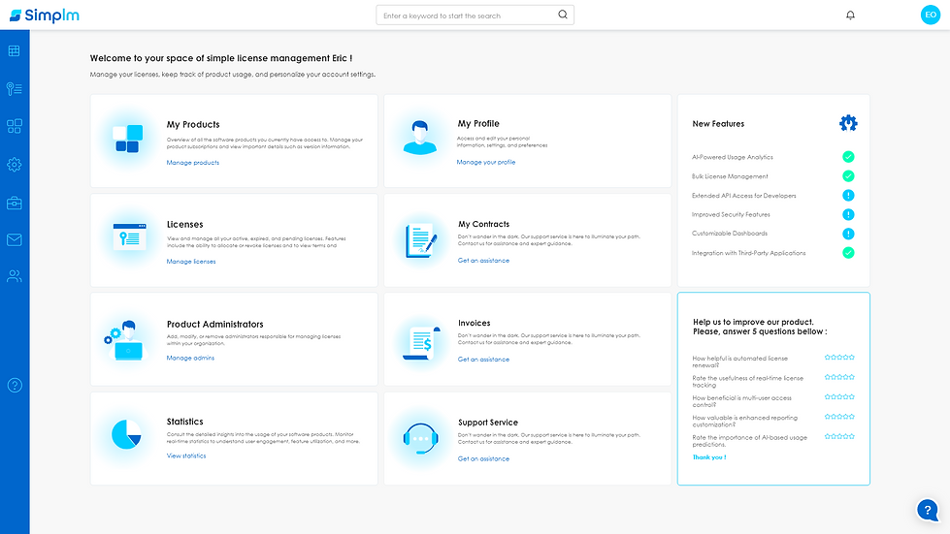Image resolution: width=950 pixels, height=534 pixels.
Task: Open the Manage products link
Action: point(193,163)
